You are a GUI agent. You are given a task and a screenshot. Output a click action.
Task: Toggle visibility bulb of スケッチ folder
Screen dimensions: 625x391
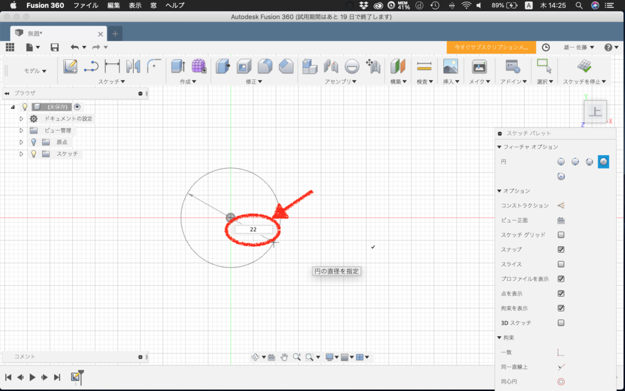tap(34, 153)
